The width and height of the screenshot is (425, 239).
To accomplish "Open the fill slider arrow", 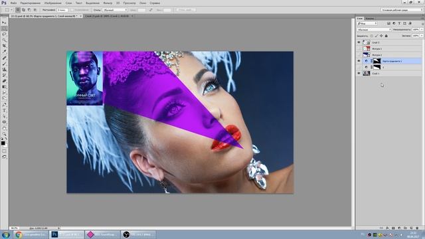I will click(422, 36).
